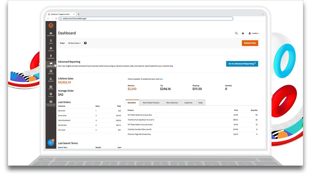Image resolution: width=311 pixels, height=174 pixels.
Task: Click TrailFeetz Running Shoes Tan size 10
Action: (x=141, y=120)
